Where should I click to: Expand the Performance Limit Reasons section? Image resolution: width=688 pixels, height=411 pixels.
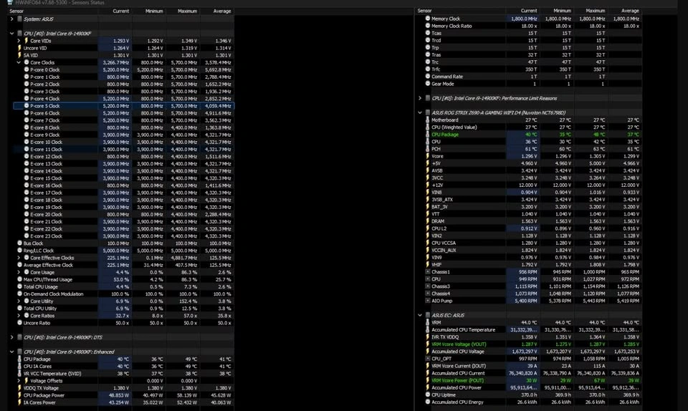(420, 97)
